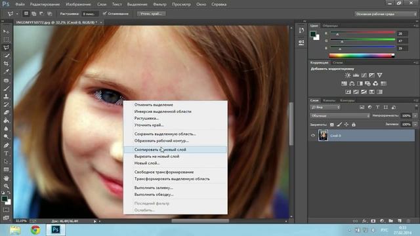The image size is (420, 236).
Task: Choose Инверсия выделенной области
Action: coord(175,111)
